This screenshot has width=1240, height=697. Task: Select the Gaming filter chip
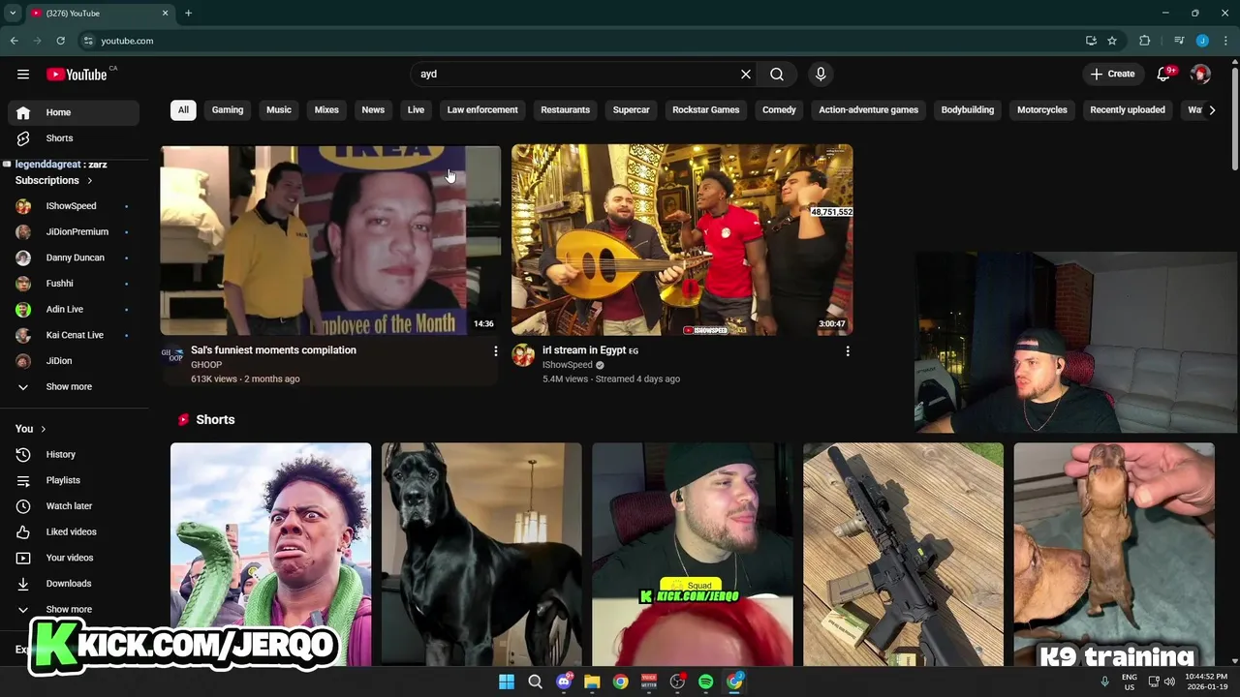point(228,110)
